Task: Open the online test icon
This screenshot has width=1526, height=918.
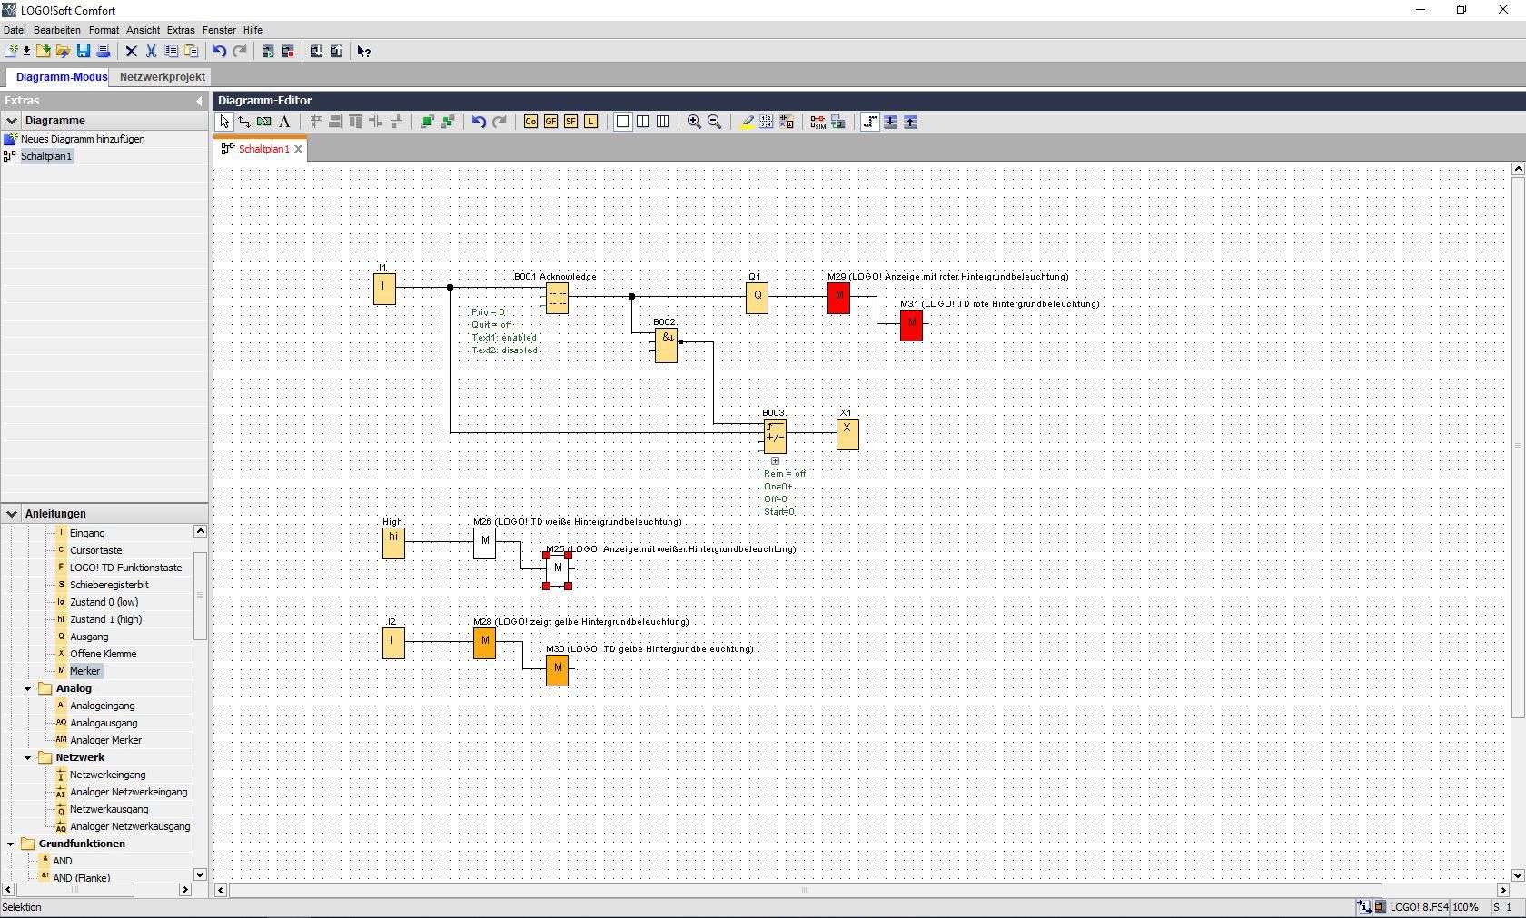Action: [x=837, y=122]
